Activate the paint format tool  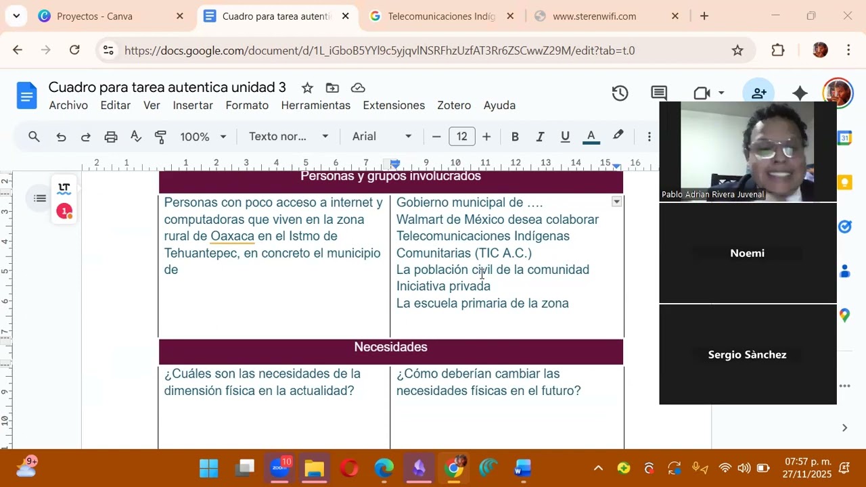(160, 137)
